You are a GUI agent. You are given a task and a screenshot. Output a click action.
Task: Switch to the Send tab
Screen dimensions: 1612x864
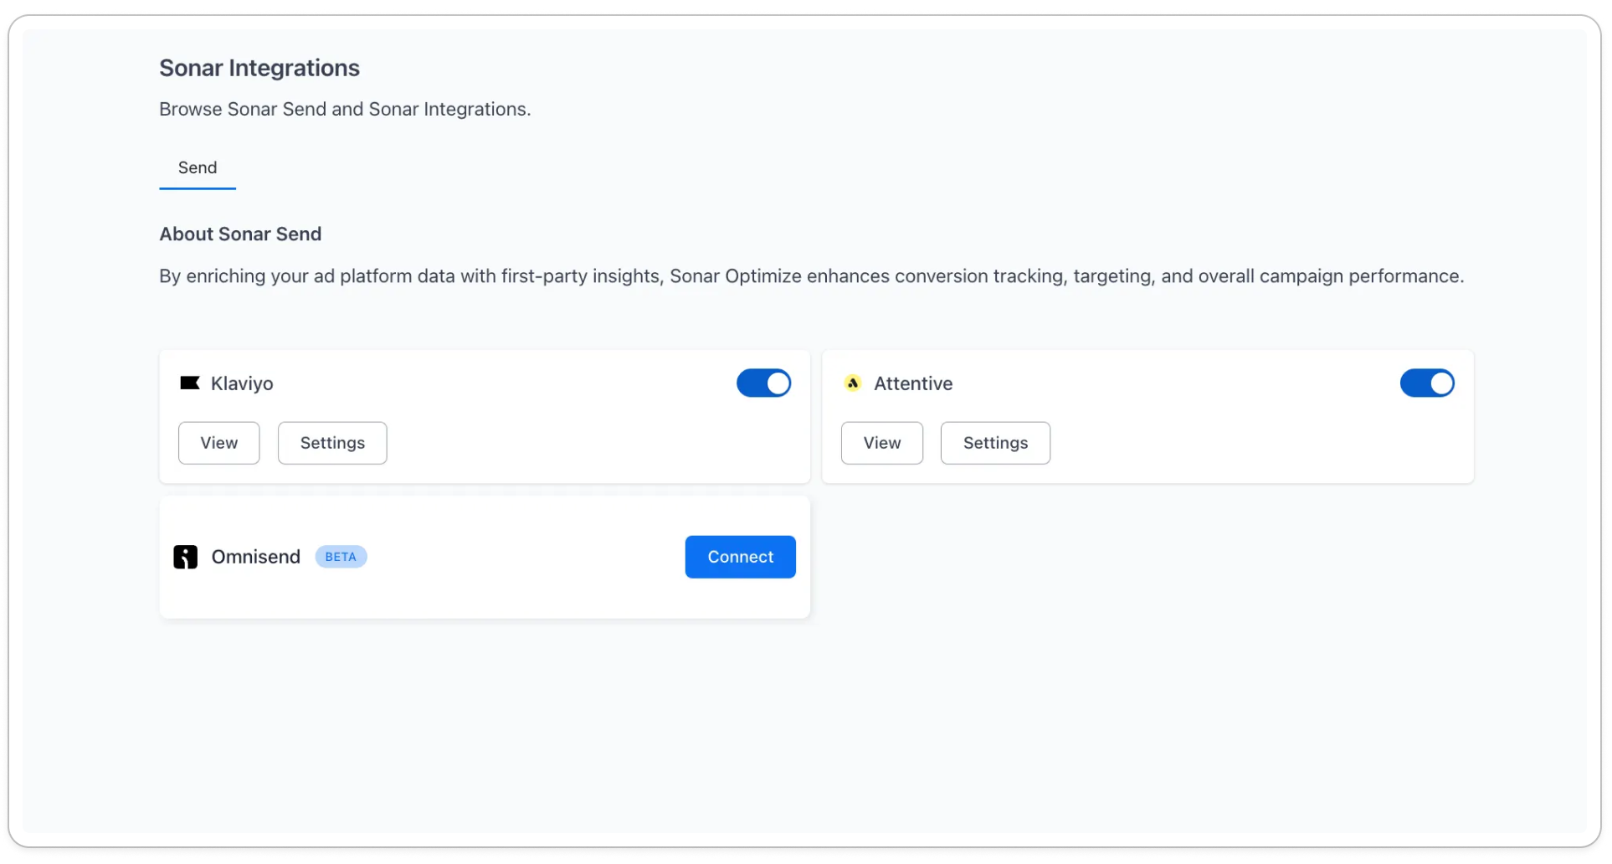point(198,168)
